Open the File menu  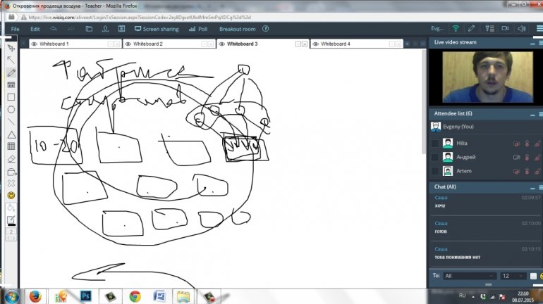point(16,29)
